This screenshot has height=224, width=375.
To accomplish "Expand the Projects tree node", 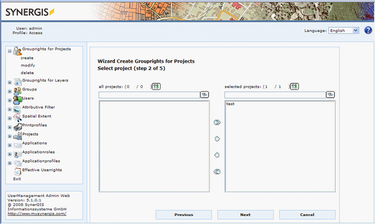I will [x=10, y=136].
